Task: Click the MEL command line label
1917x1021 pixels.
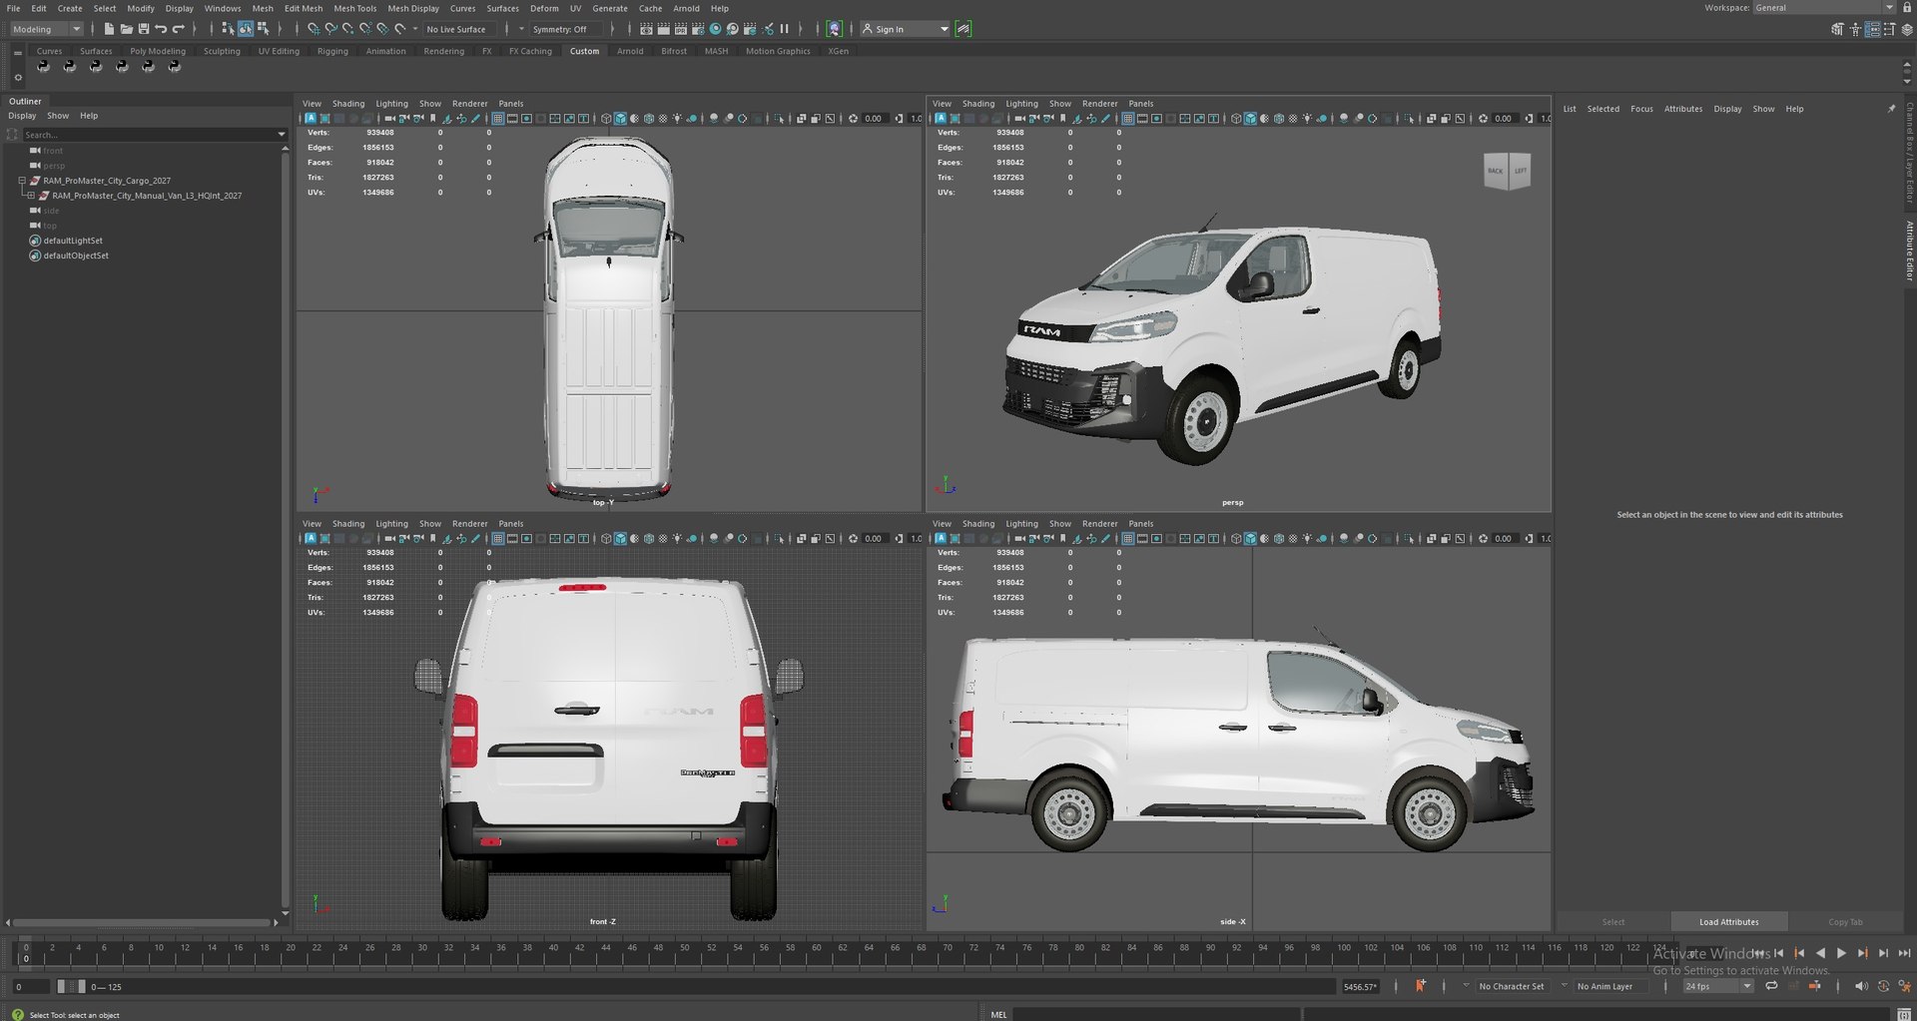Action: 998,1015
